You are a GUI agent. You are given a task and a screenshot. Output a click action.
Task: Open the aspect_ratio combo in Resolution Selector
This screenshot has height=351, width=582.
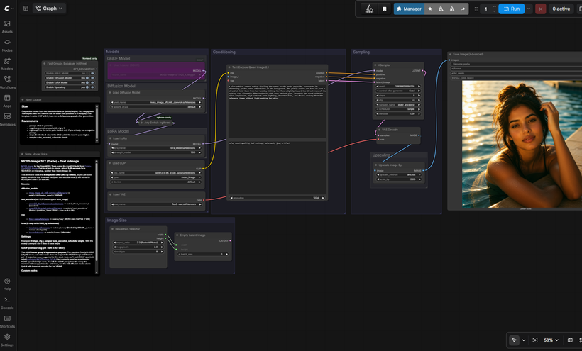coord(138,243)
